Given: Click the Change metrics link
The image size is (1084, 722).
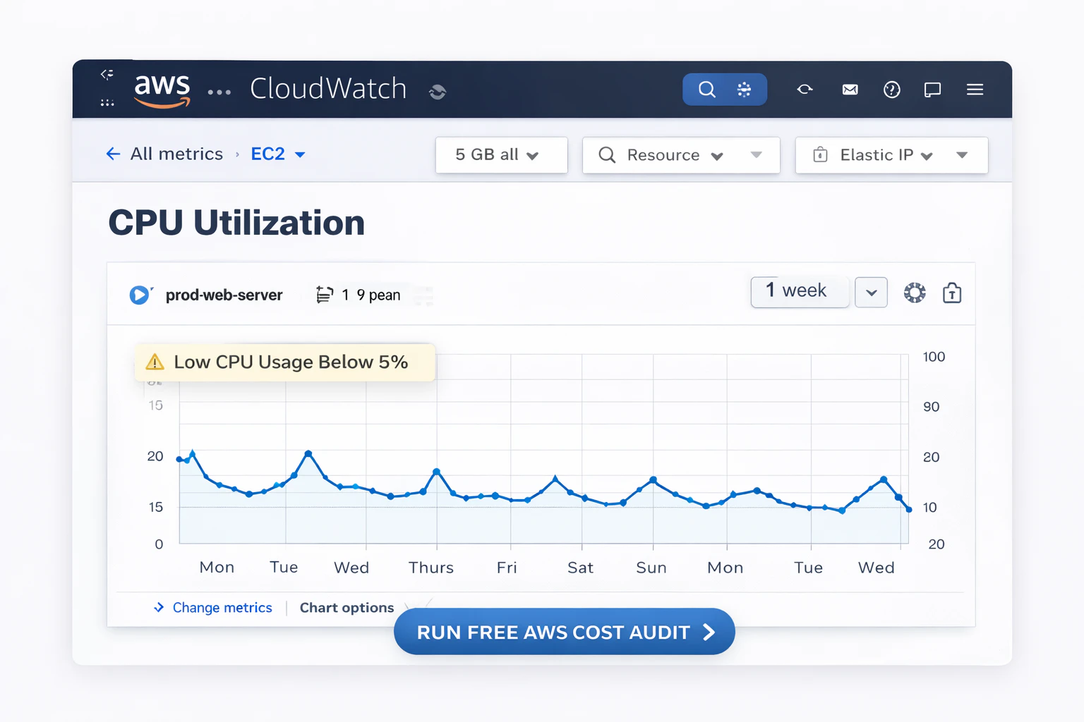Looking at the screenshot, I should point(222,608).
